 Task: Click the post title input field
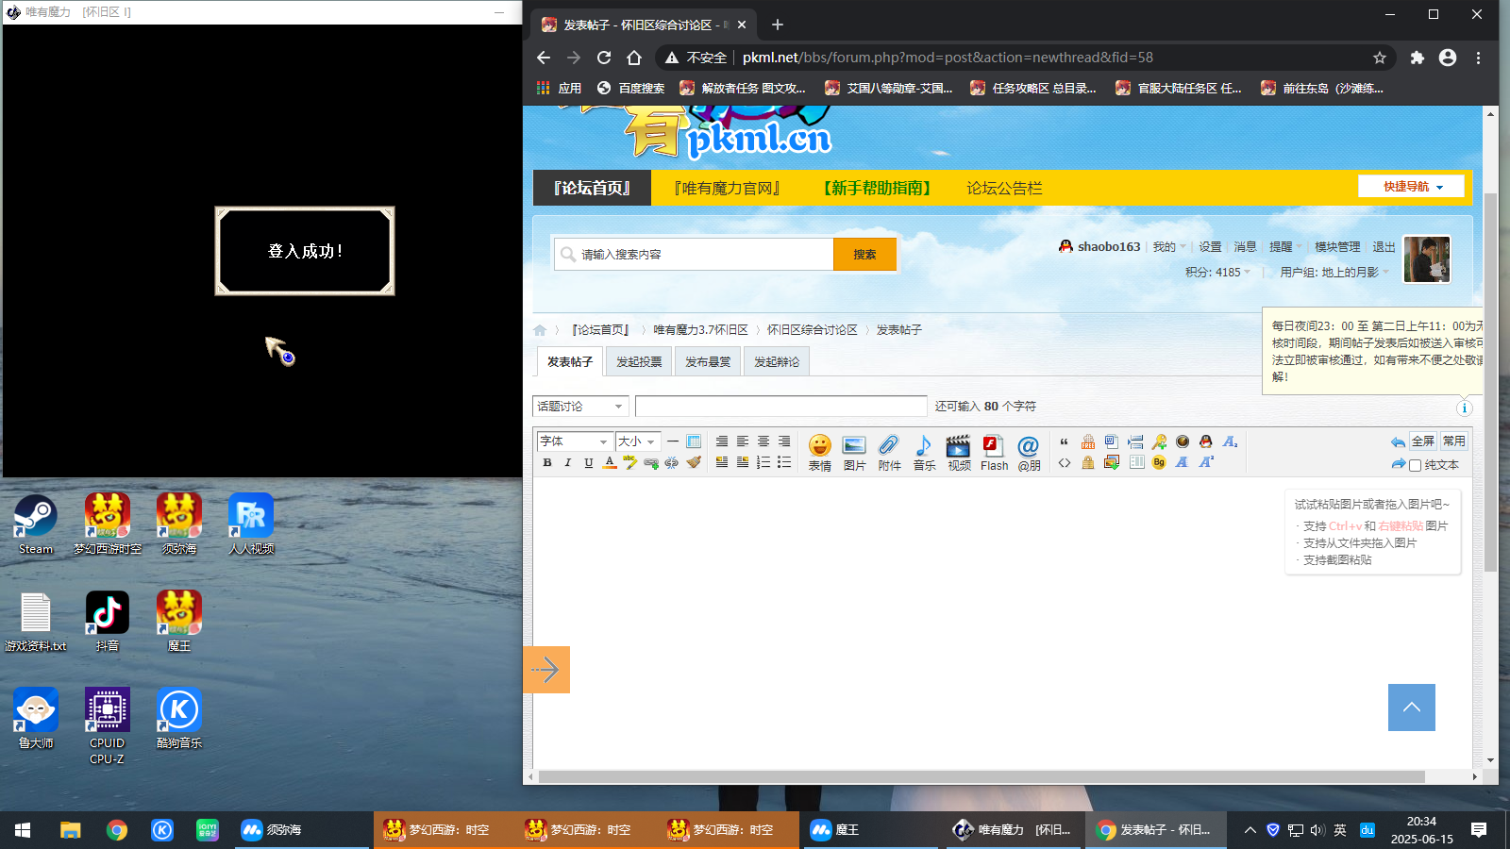[780, 407]
